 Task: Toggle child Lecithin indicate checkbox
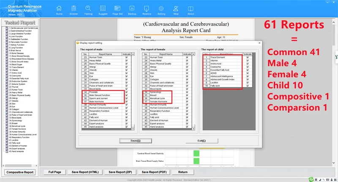tap(248, 83)
